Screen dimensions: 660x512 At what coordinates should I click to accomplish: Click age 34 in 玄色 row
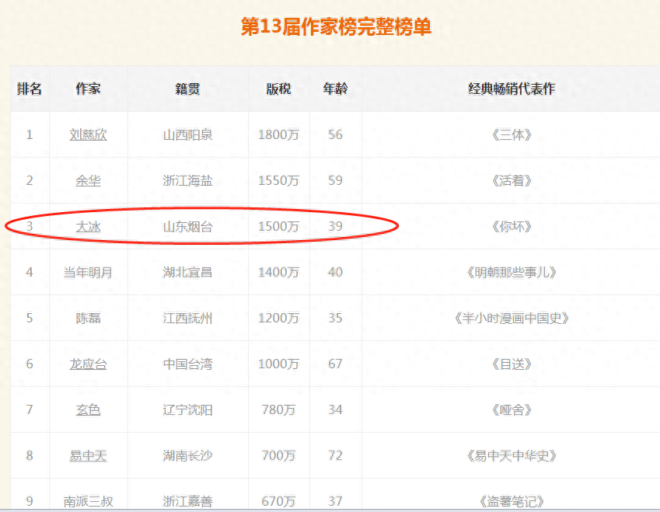[336, 409]
